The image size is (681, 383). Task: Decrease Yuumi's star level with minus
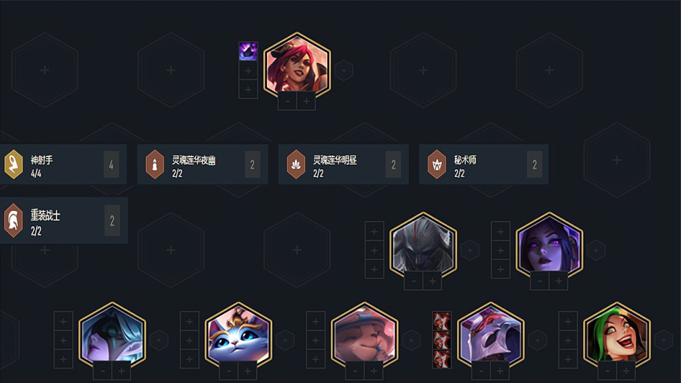click(229, 371)
